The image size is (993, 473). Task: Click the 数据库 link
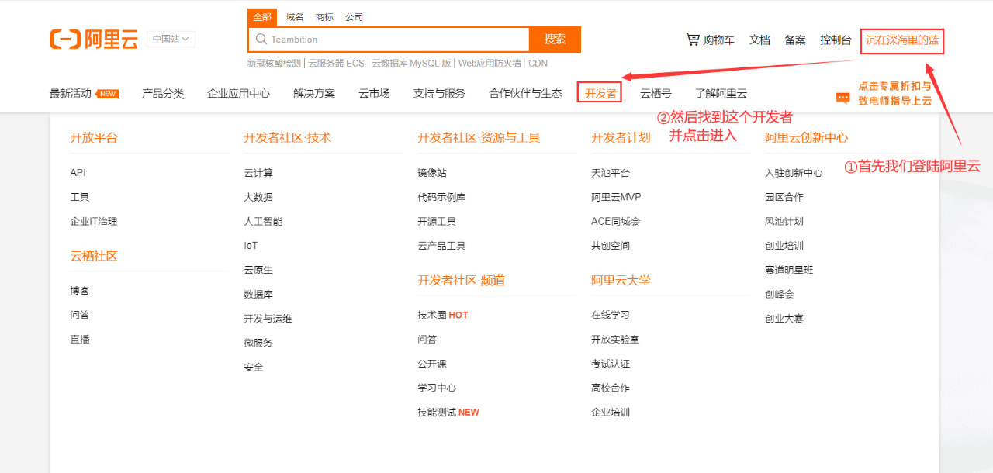[x=258, y=295]
